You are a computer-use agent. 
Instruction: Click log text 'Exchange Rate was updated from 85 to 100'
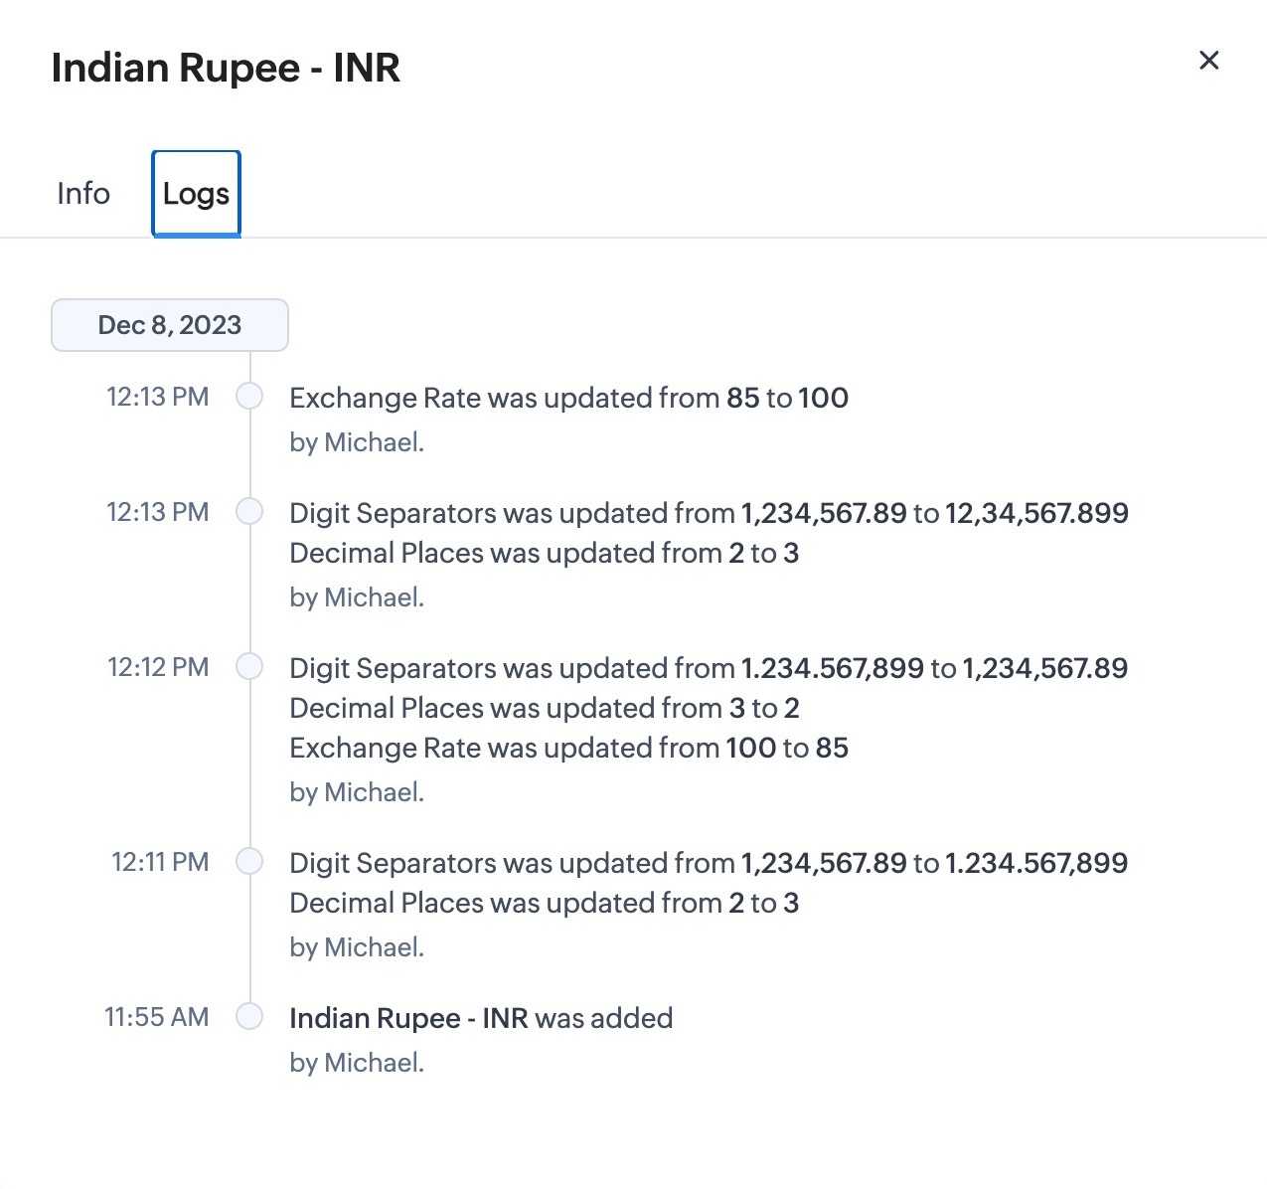568,398
